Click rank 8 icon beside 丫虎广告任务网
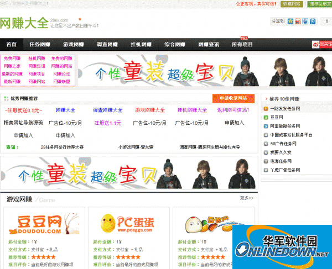The image size is (332, 269). point(266,170)
